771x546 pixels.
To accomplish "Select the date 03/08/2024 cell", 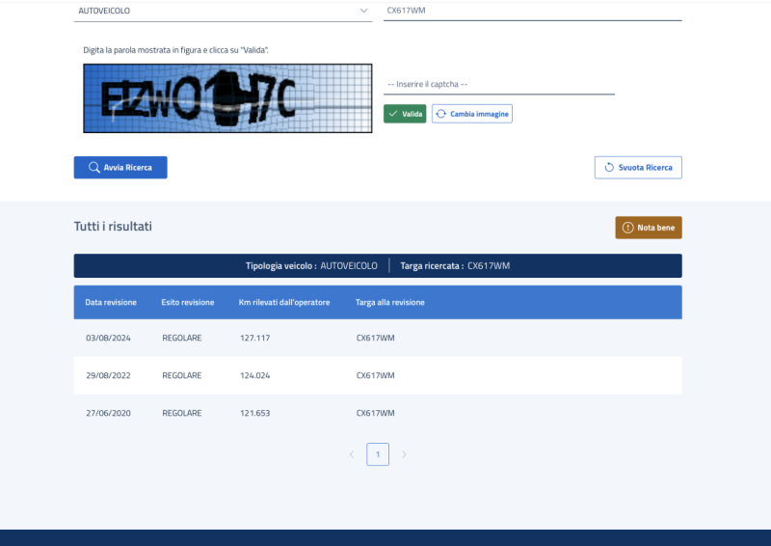I will (108, 338).
